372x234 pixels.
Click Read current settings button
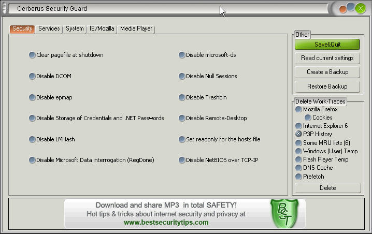point(327,58)
